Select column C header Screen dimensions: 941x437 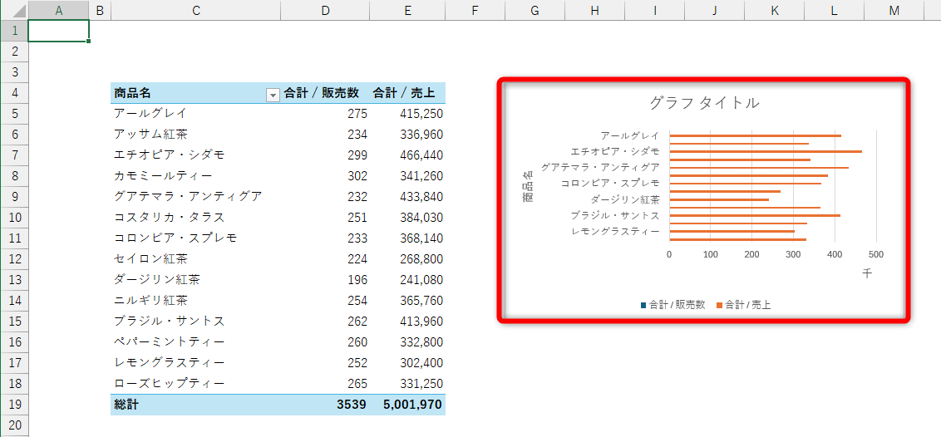click(x=196, y=10)
